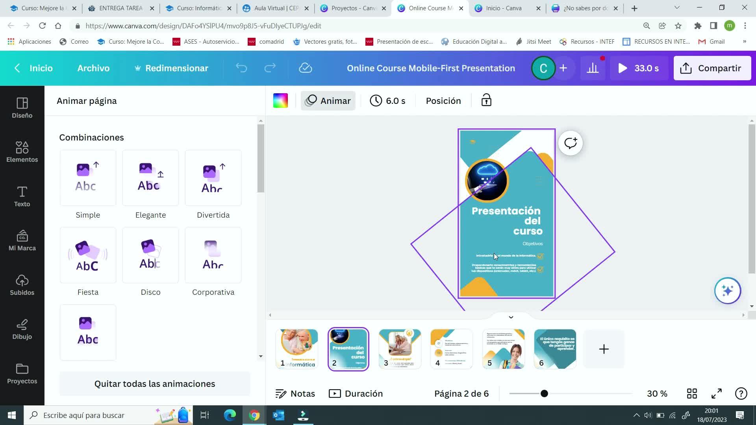Open the Archivo menu
Screen dimensions: 756x425
(x=93, y=68)
